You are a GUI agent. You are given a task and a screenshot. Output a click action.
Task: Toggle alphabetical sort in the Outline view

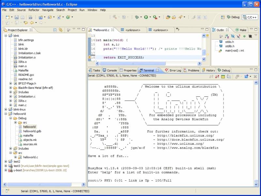(227, 36)
